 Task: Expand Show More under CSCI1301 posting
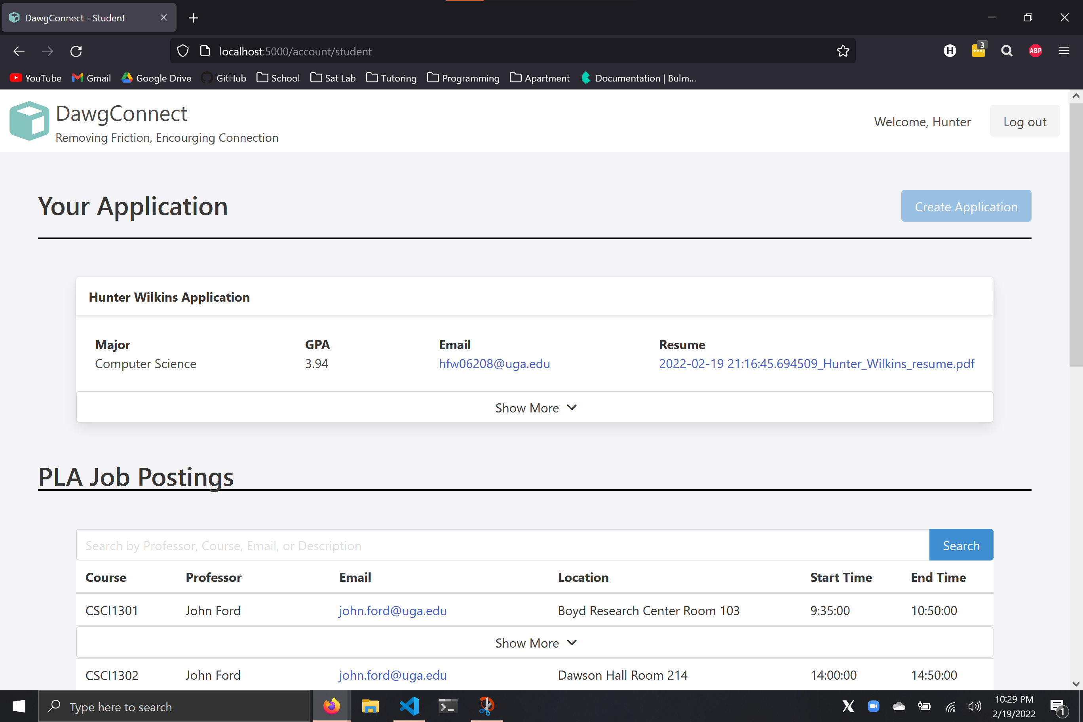[535, 643]
